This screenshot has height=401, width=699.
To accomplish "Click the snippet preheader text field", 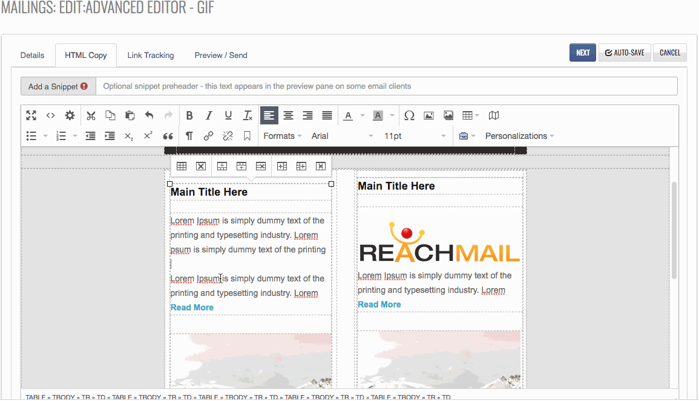I will 386,86.
